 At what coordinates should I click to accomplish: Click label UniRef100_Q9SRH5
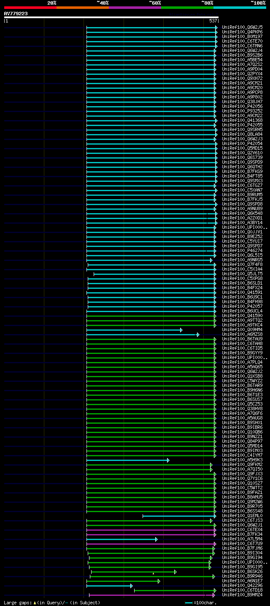click(242, 129)
